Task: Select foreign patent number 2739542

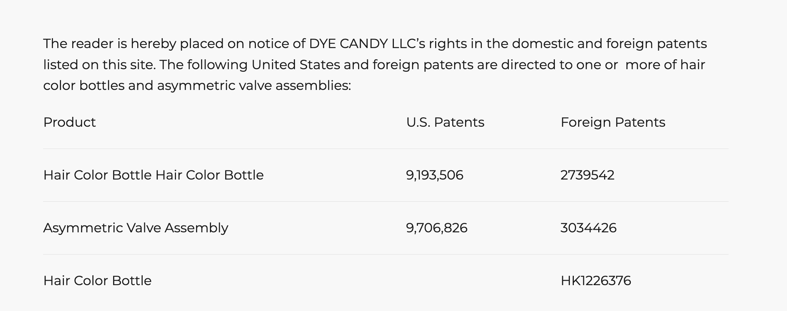Action: tap(587, 175)
